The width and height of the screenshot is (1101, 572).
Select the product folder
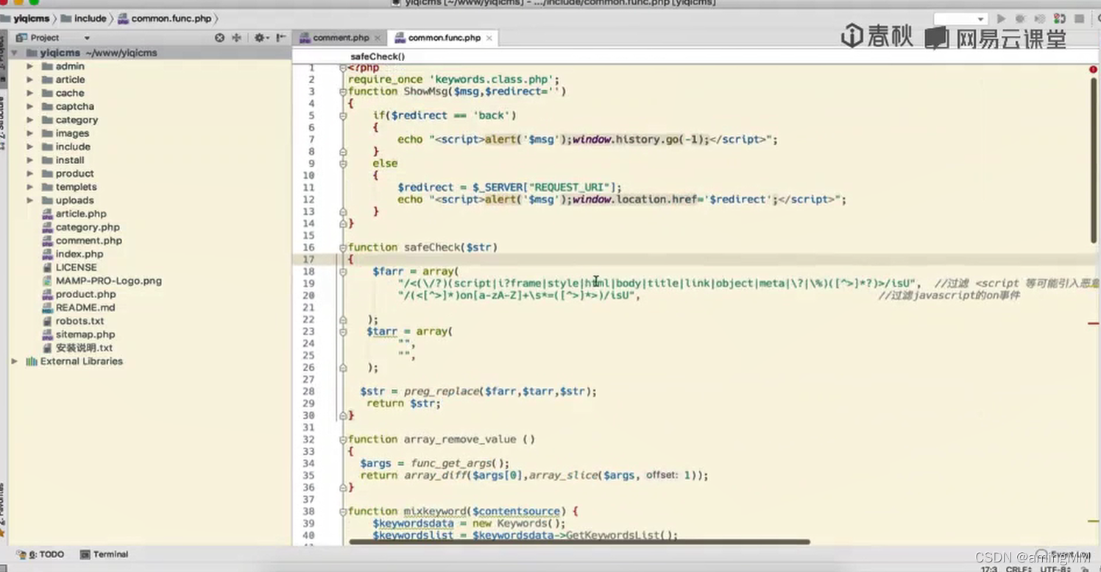pyautogui.click(x=74, y=173)
